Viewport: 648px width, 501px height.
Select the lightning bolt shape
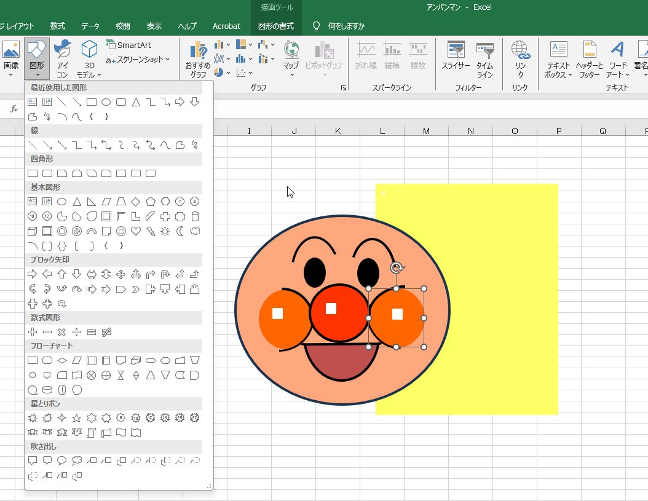click(x=151, y=231)
